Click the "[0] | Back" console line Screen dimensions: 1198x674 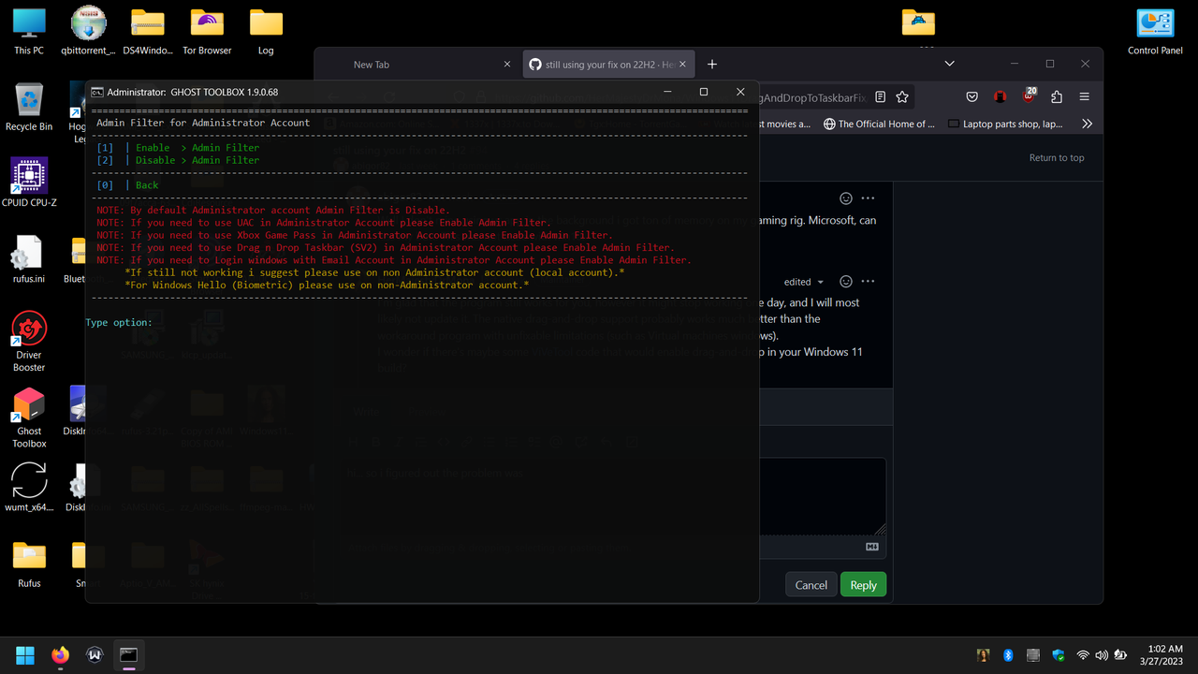[x=127, y=185]
